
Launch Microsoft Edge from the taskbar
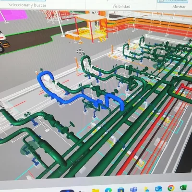pyautogui.click(x=108, y=190)
